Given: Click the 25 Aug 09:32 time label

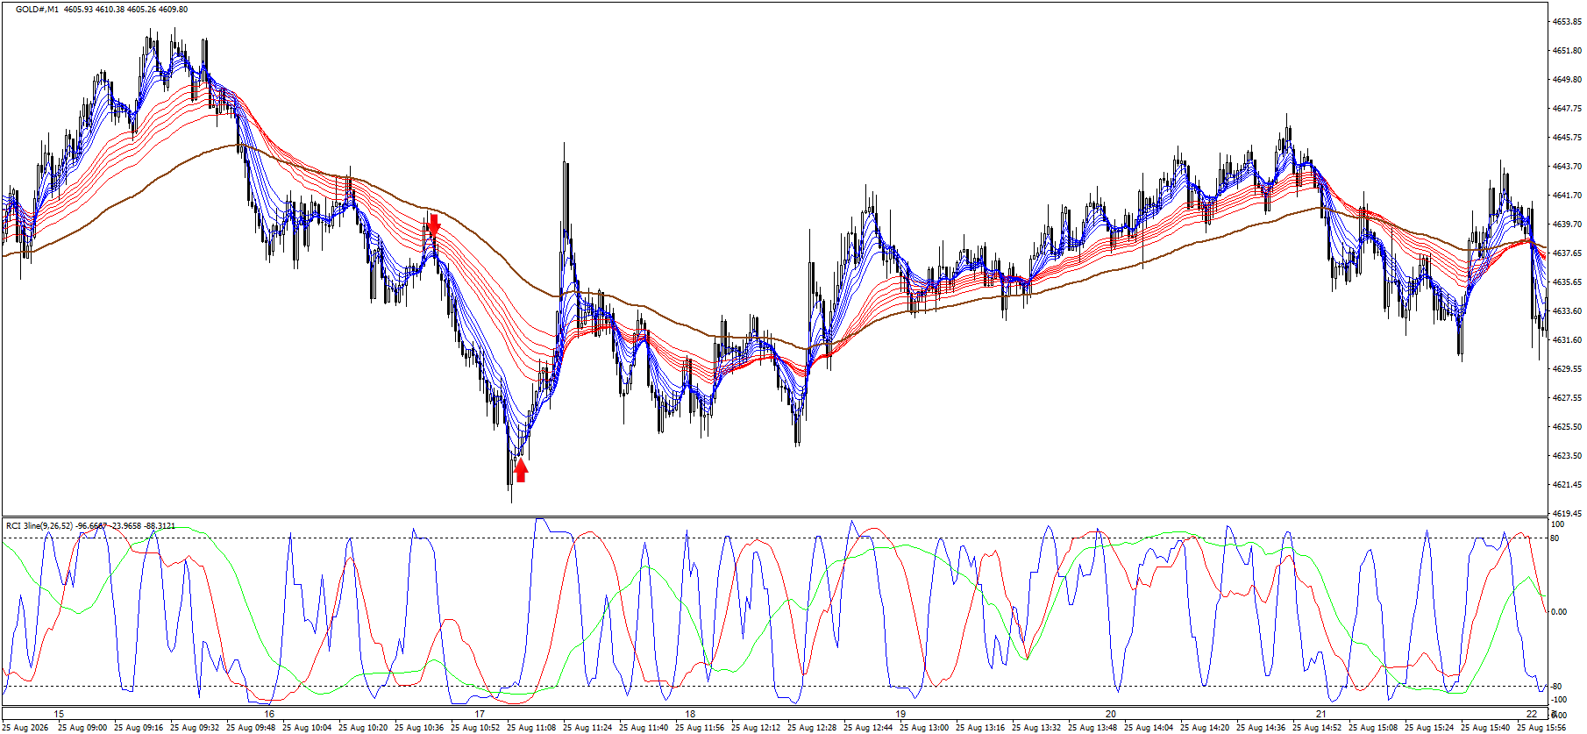Looking at the screenshot, I should [x=196, y=728].
